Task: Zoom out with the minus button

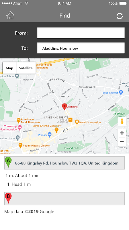Action: pos(122,141)
